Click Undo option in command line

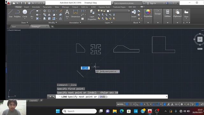[102, 96]
